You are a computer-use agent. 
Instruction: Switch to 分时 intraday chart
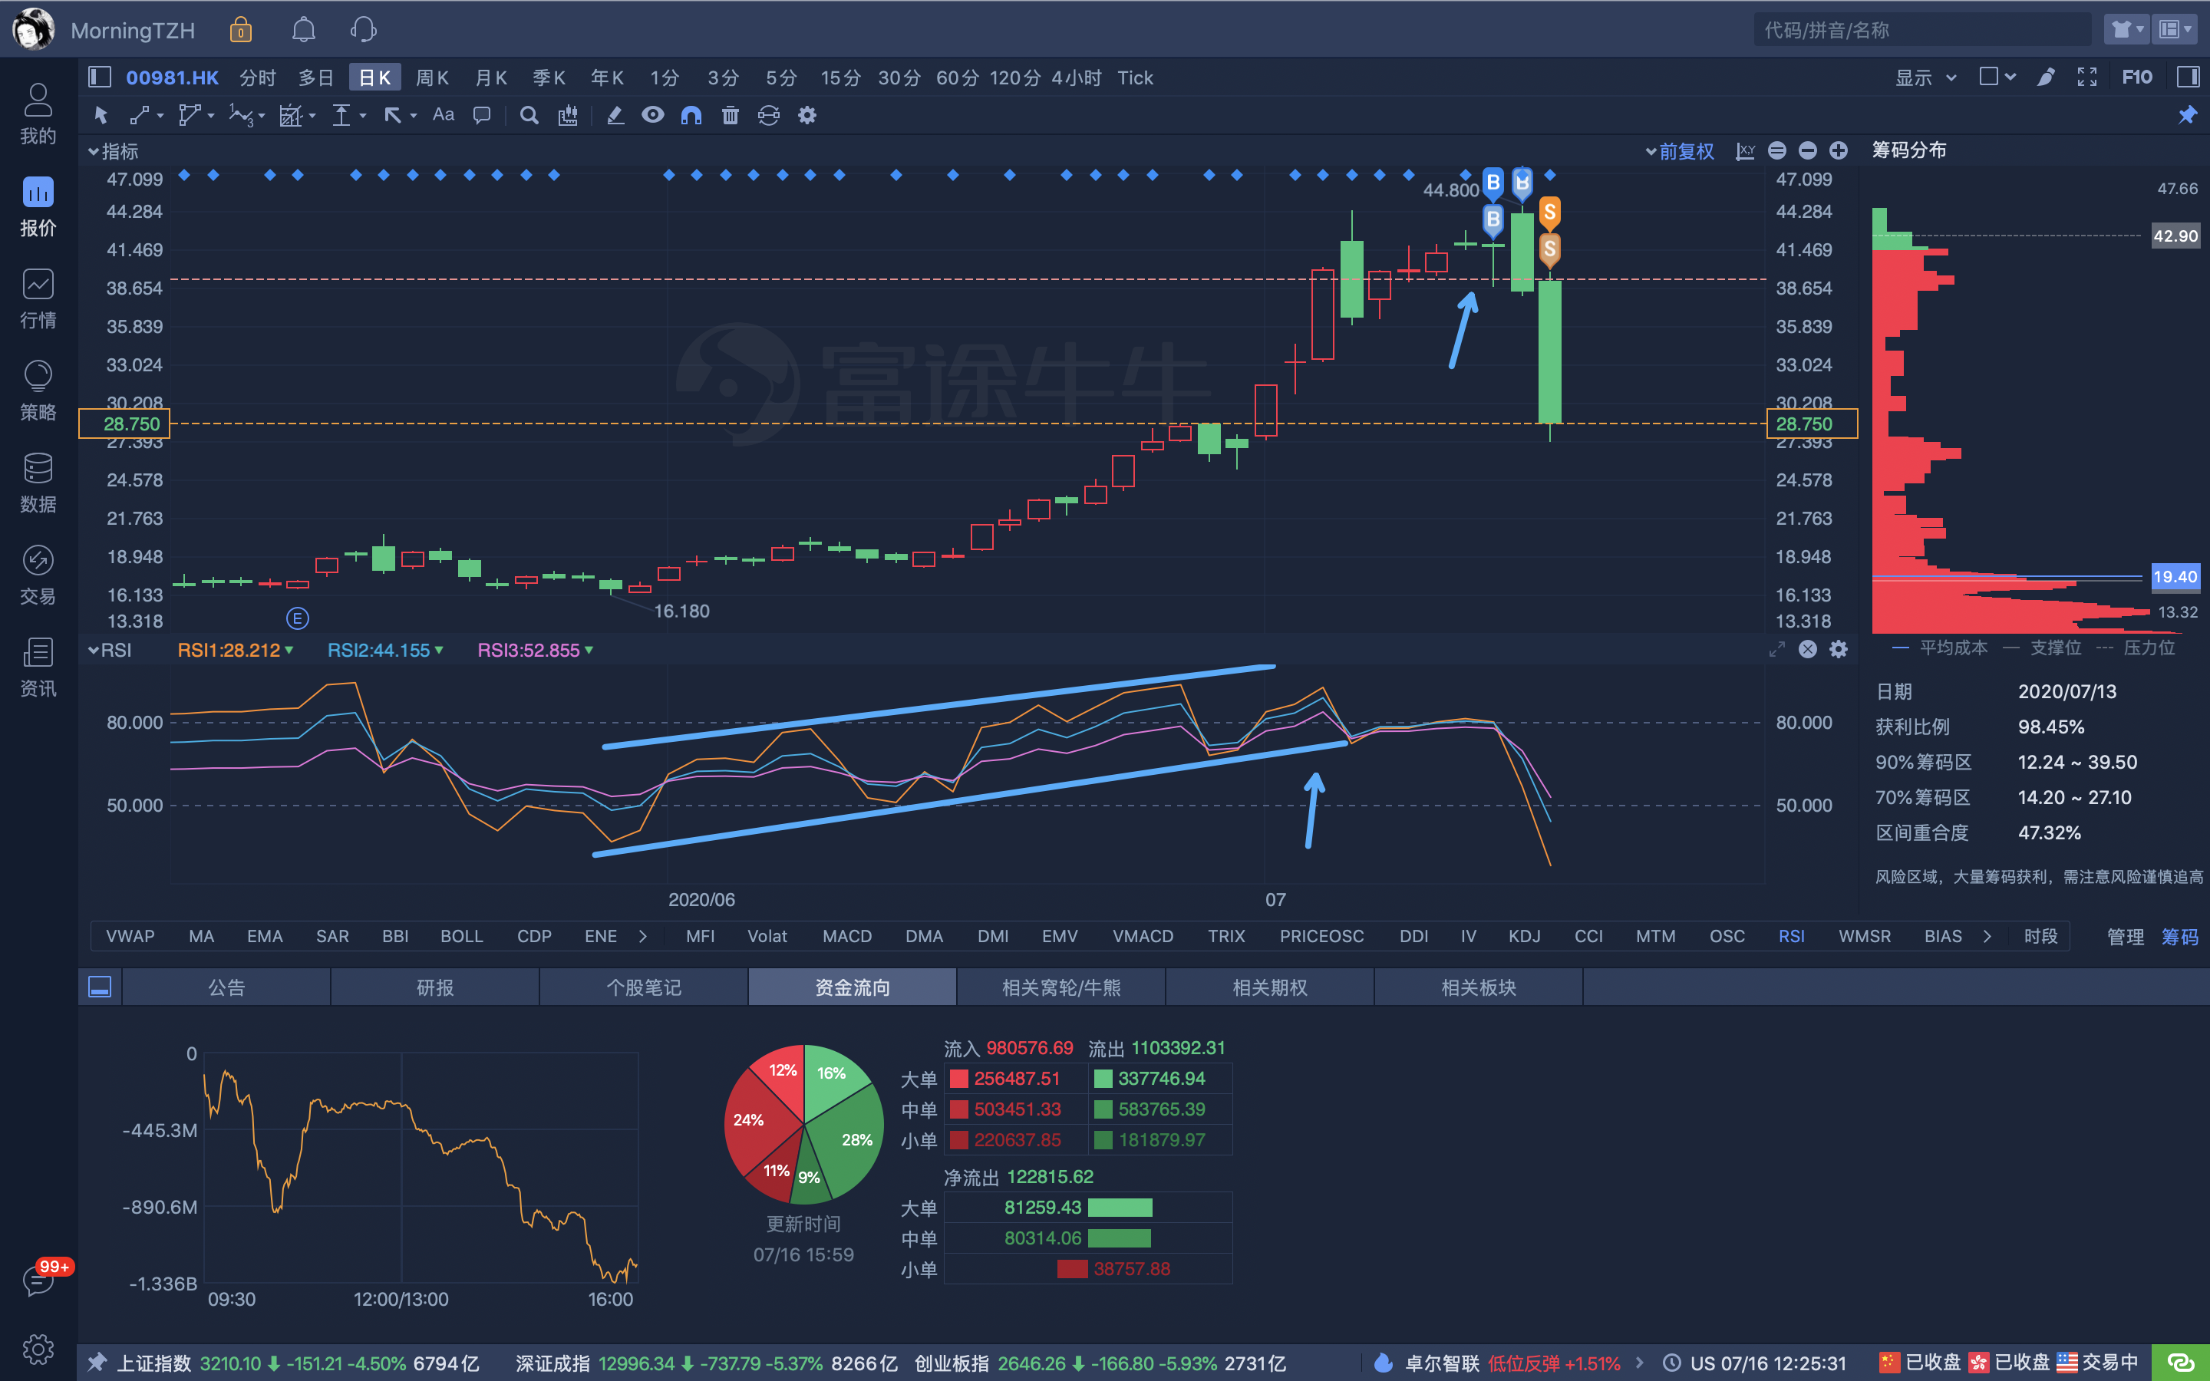pyautogui.click(x=258, y=77)
